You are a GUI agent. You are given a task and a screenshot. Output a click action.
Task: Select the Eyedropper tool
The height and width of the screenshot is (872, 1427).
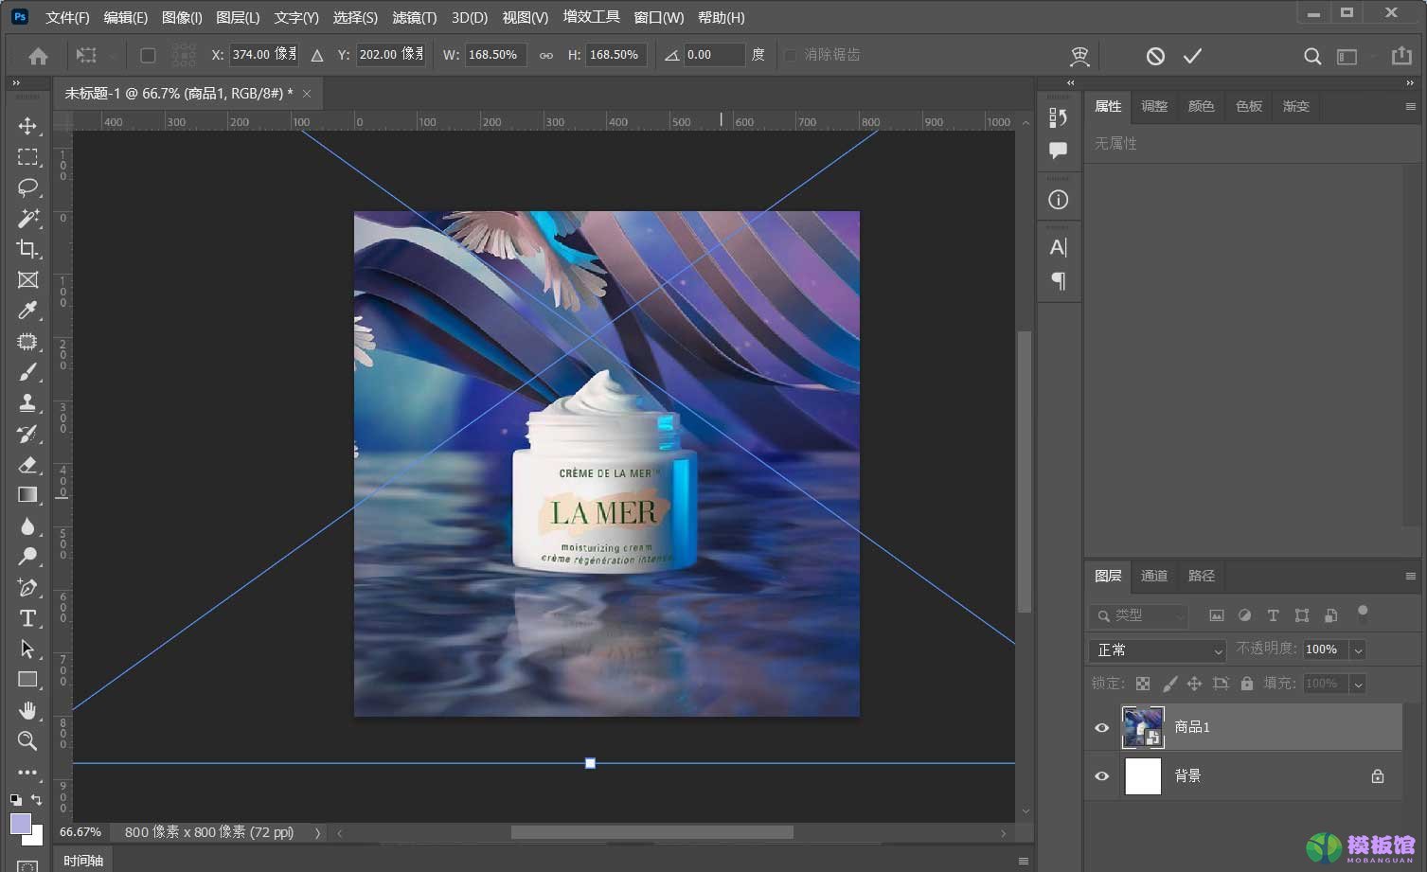[x=27, y=311]
